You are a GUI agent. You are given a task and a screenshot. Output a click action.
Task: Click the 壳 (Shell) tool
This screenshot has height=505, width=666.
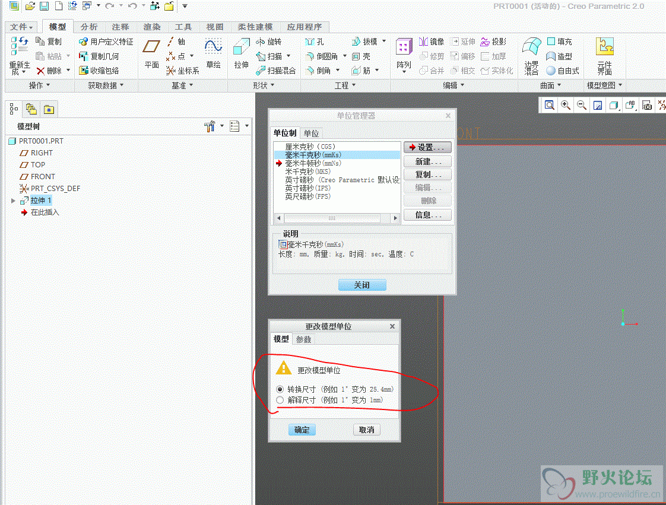(x=361, y=56)
